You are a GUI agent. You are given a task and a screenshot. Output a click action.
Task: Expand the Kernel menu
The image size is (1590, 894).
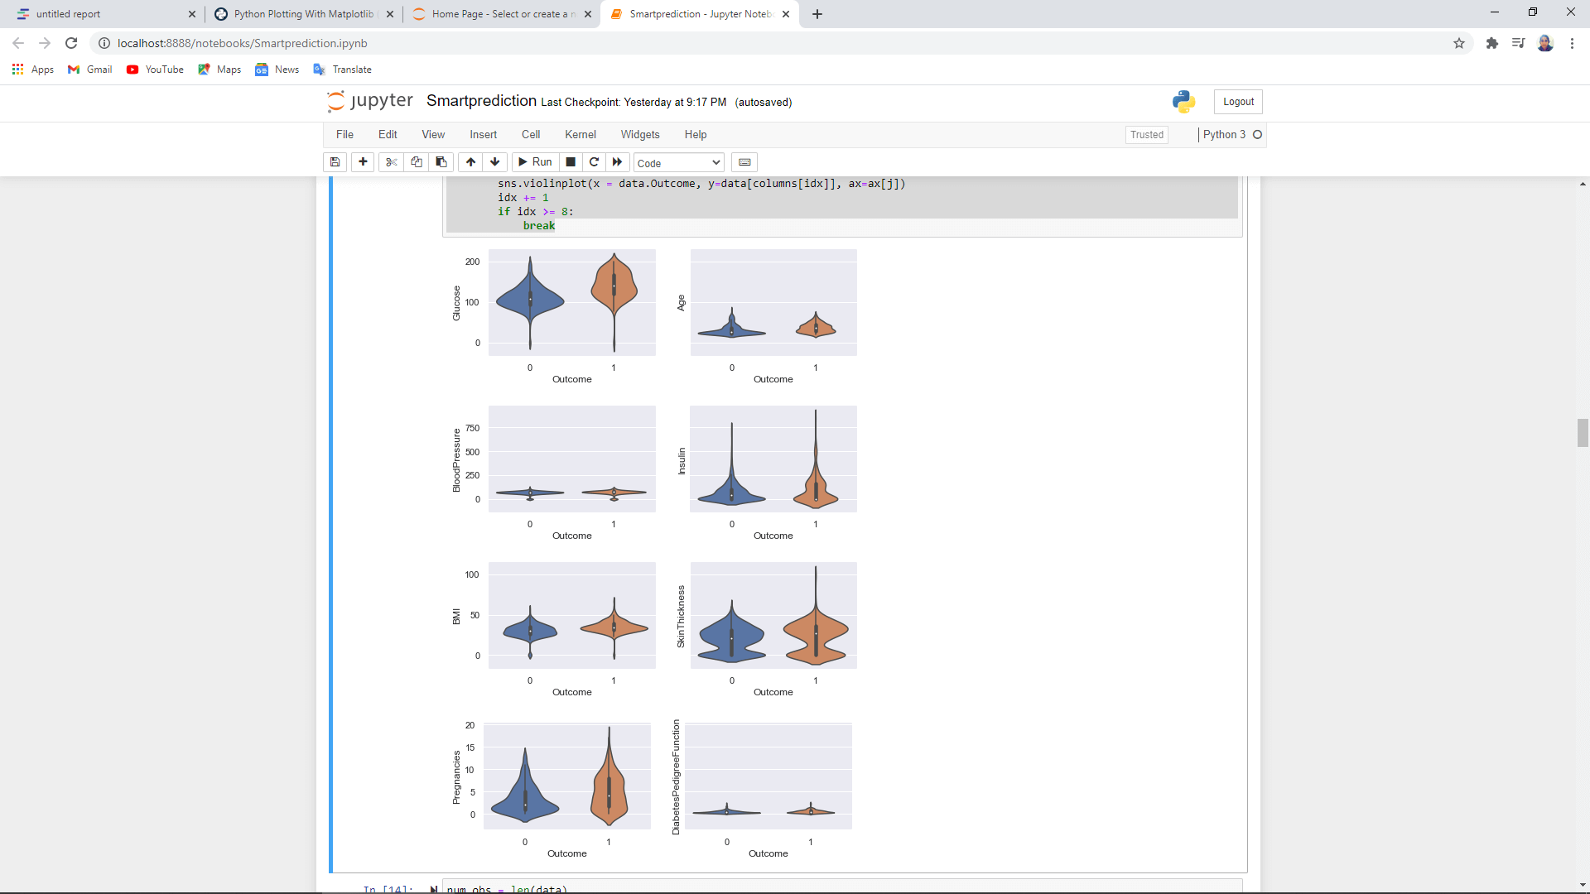pyautogui.click(x=580, y=134)
